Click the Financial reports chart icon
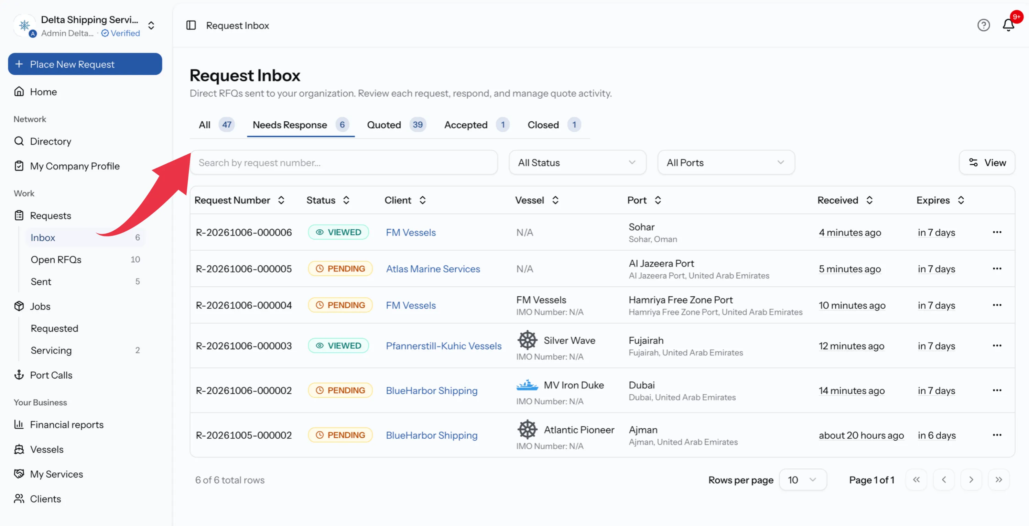The width and height of the screenshot is (1029, 526). coord(19,424)
